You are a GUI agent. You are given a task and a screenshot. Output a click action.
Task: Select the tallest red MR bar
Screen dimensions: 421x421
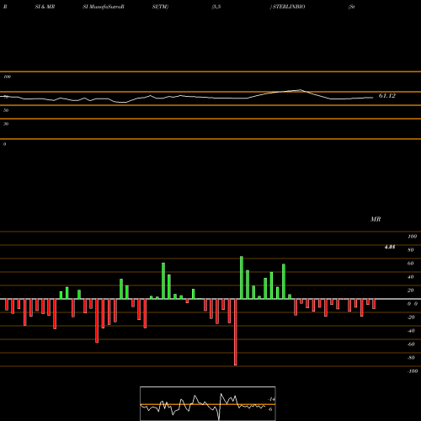pos(236,332)
